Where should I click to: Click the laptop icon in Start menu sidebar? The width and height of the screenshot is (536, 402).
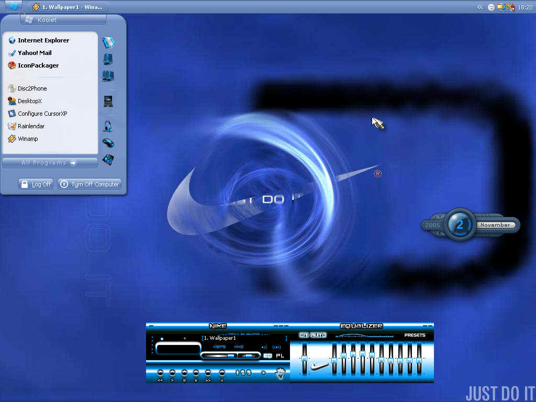[108, 101]
